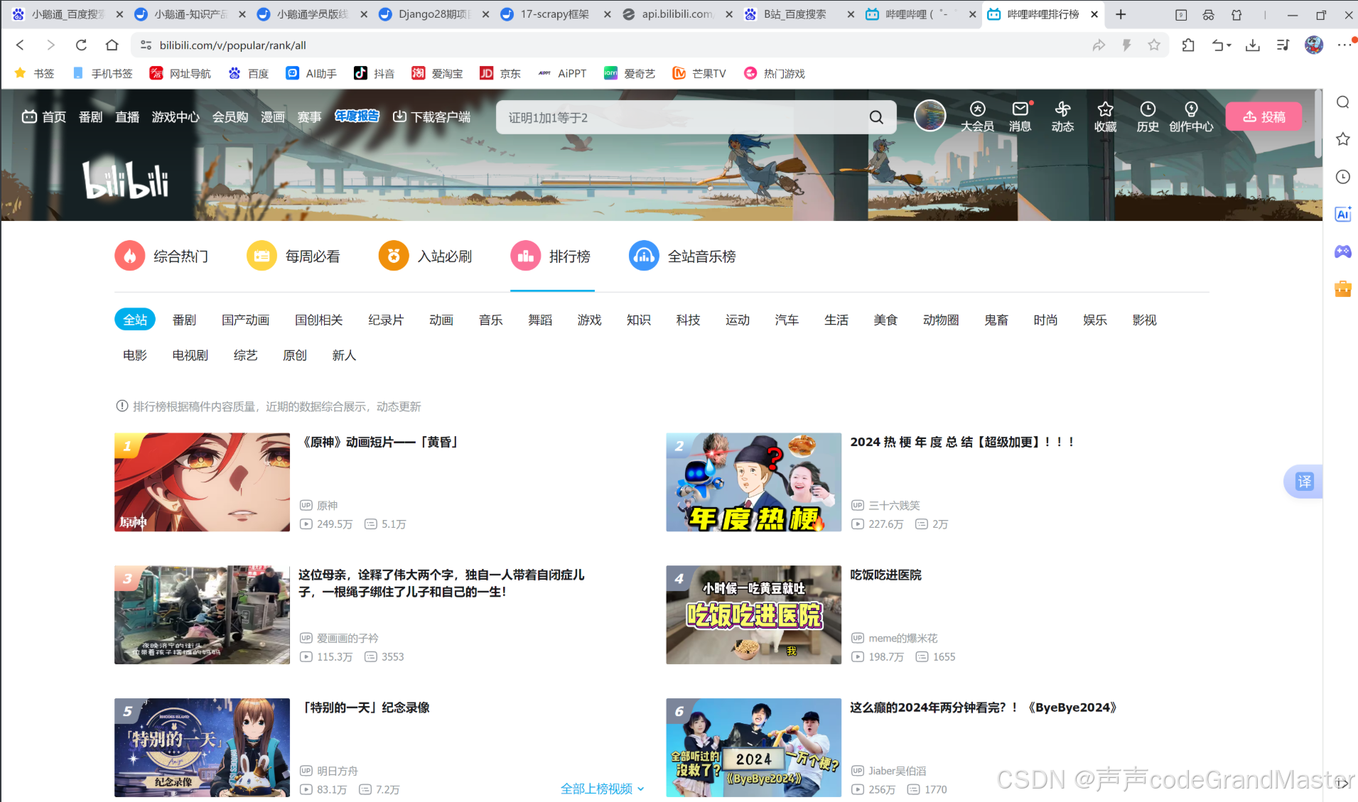Filter ranking by 新人 category

pos(344,355)
